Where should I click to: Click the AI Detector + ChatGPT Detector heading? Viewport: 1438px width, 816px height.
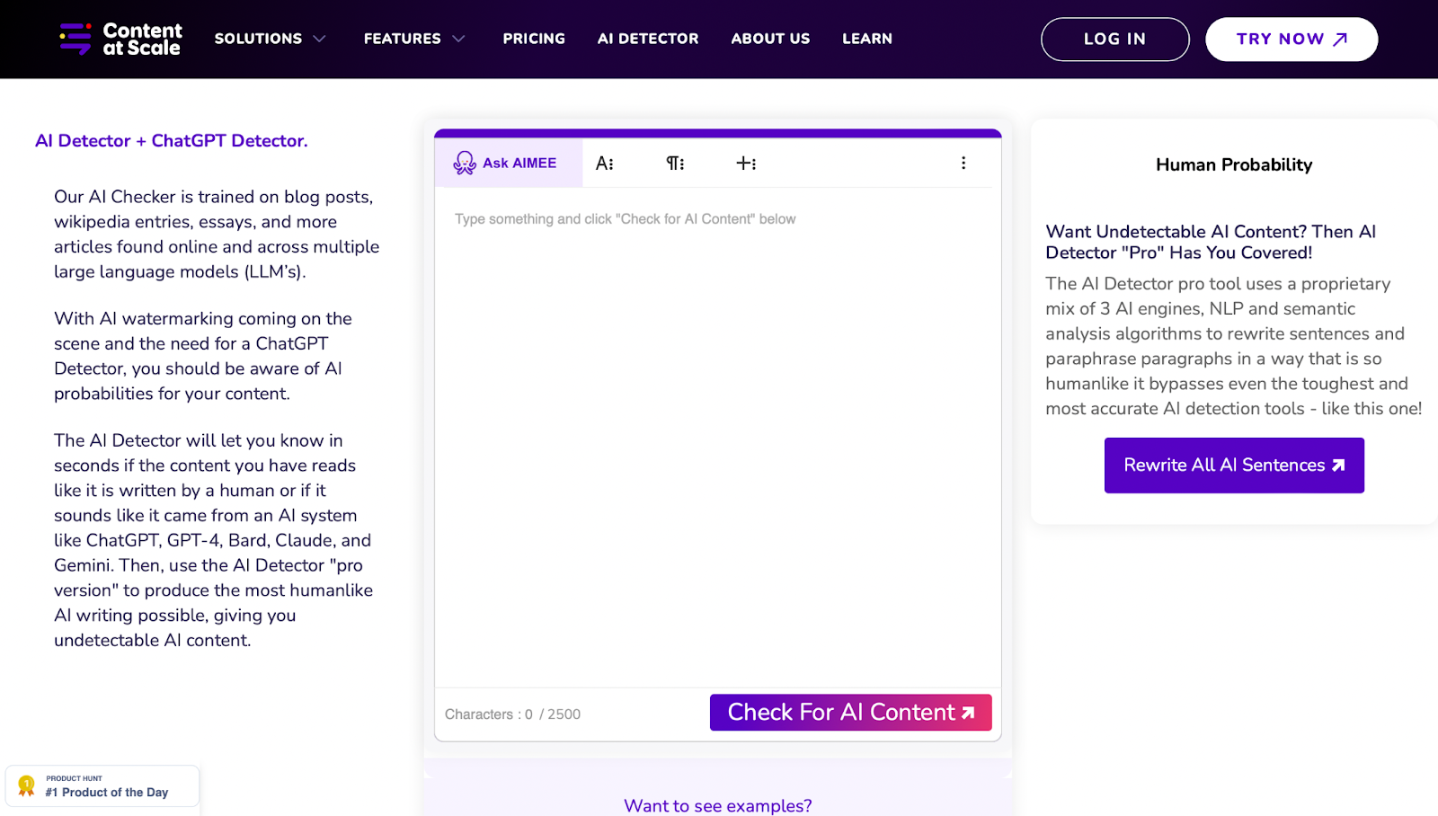[172, 141]
